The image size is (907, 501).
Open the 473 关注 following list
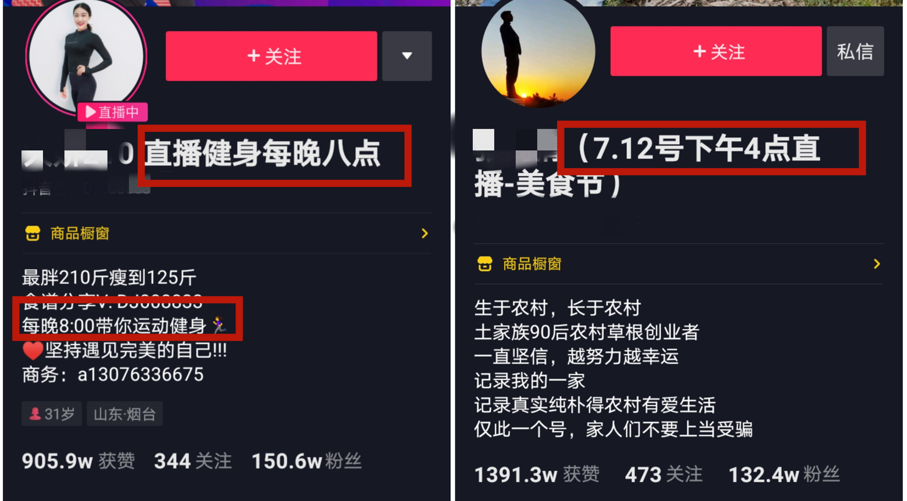(664, 474)
